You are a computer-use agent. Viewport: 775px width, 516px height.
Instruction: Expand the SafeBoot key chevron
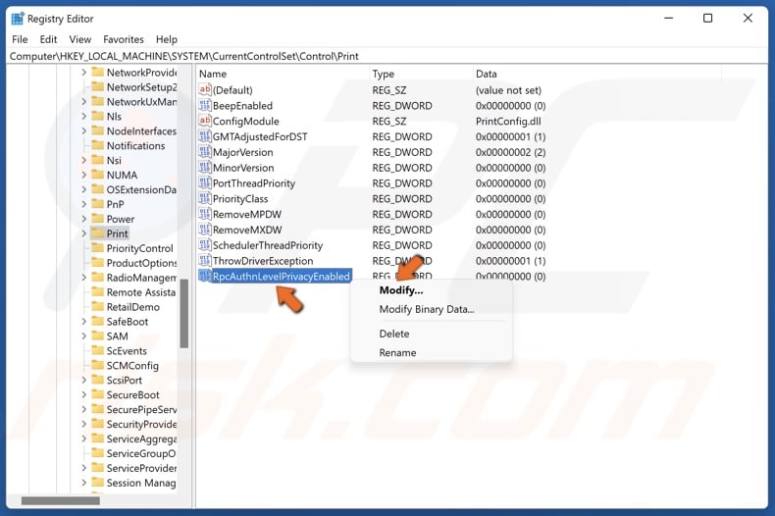pyautogui.click(x=83, y=321)
